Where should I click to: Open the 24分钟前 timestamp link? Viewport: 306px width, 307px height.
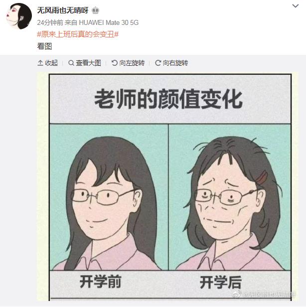(50, 23)
